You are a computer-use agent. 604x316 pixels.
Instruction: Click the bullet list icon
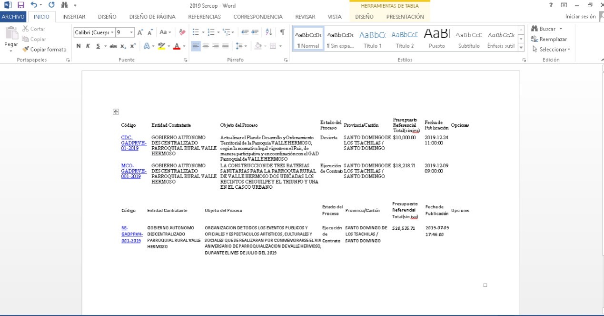tap(195, 32)
